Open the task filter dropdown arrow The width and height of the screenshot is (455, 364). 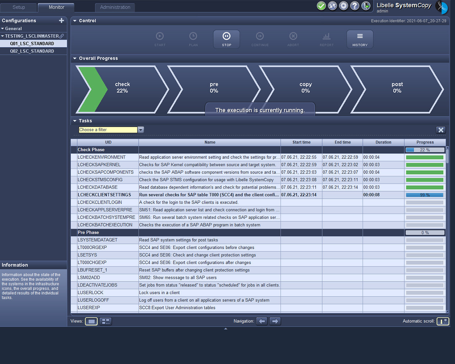[x=141, y=130]
